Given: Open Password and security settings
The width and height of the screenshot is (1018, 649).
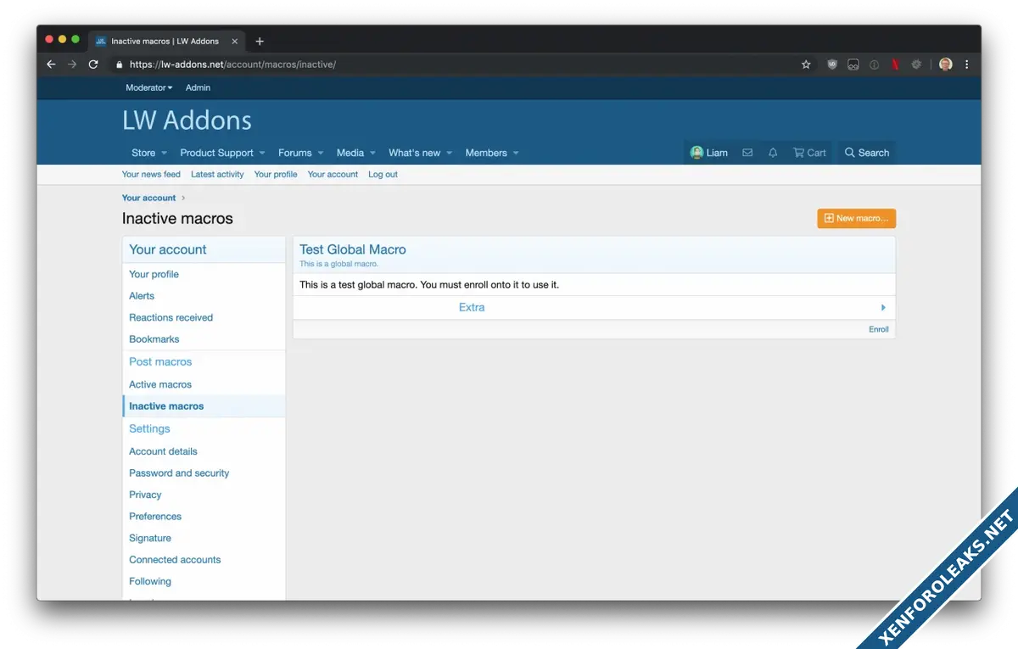Looking at the screenshot, I should click(179, 473).
